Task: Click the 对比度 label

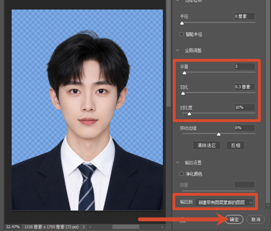Action: tap(186, 108)
